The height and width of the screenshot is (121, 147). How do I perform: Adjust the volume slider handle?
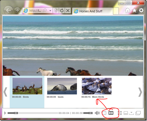click(x=90, y=113)
